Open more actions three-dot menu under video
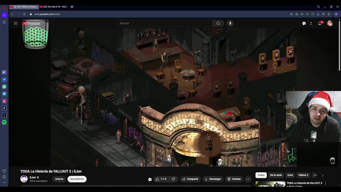 click(248, 179)
